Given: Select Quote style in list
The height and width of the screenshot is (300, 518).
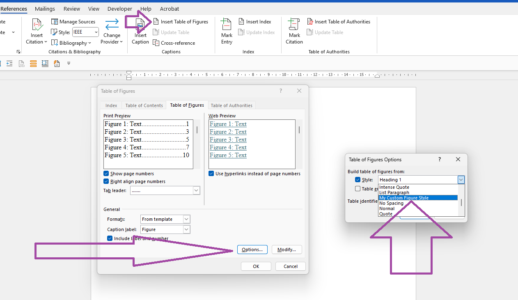Looking at the screenshot, I should tap(418, 214).
